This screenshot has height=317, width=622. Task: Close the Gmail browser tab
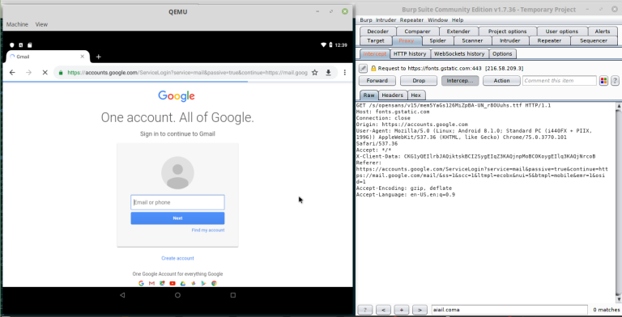point(83,57)
